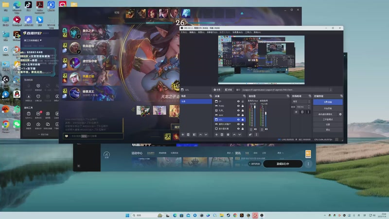Add a new source in OBS Sources dock

(x=216, y=135)
